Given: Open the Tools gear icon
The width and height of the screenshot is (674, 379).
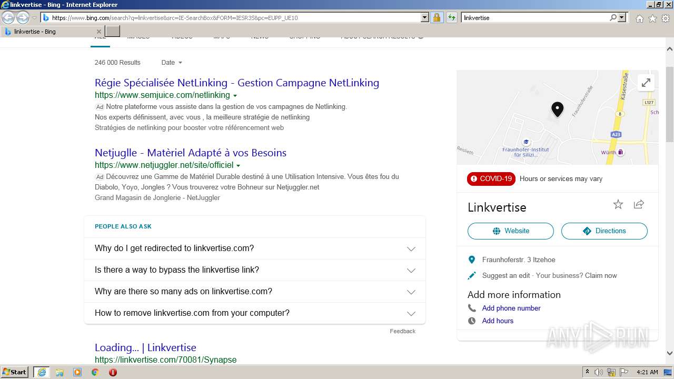Looking at the screenshot, I should coord(666,18).
